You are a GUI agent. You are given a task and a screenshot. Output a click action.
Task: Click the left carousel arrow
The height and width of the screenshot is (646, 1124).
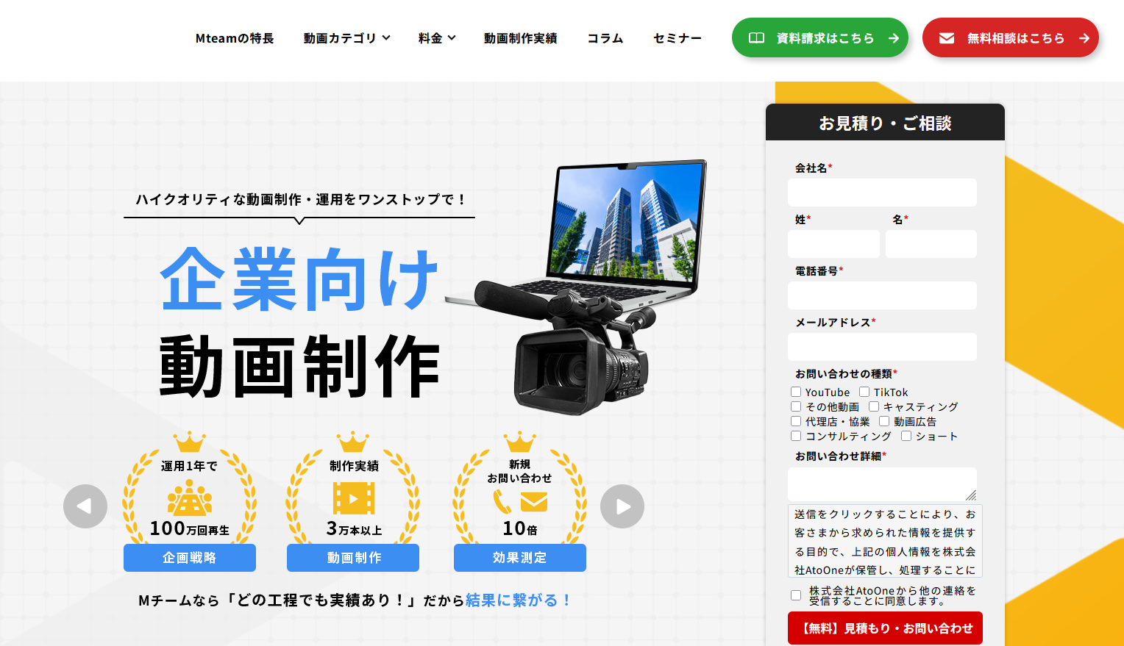pyautogui.click(x=85, y=506)
